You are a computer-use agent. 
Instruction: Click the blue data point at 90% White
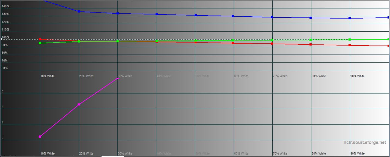[x=350, y=18]
